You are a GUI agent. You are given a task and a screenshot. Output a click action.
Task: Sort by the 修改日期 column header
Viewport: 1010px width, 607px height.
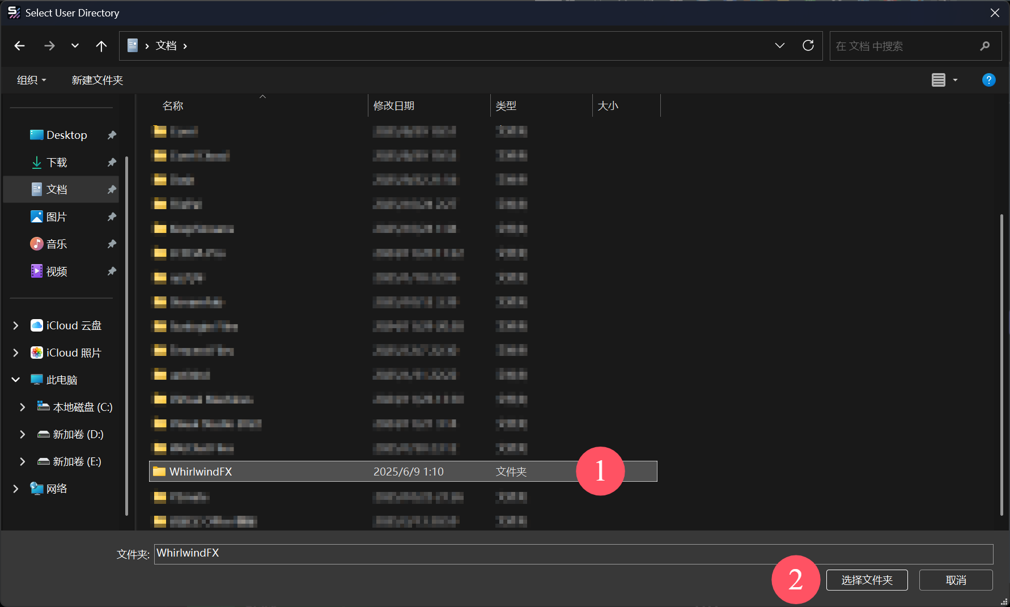(x=394, y=106)
